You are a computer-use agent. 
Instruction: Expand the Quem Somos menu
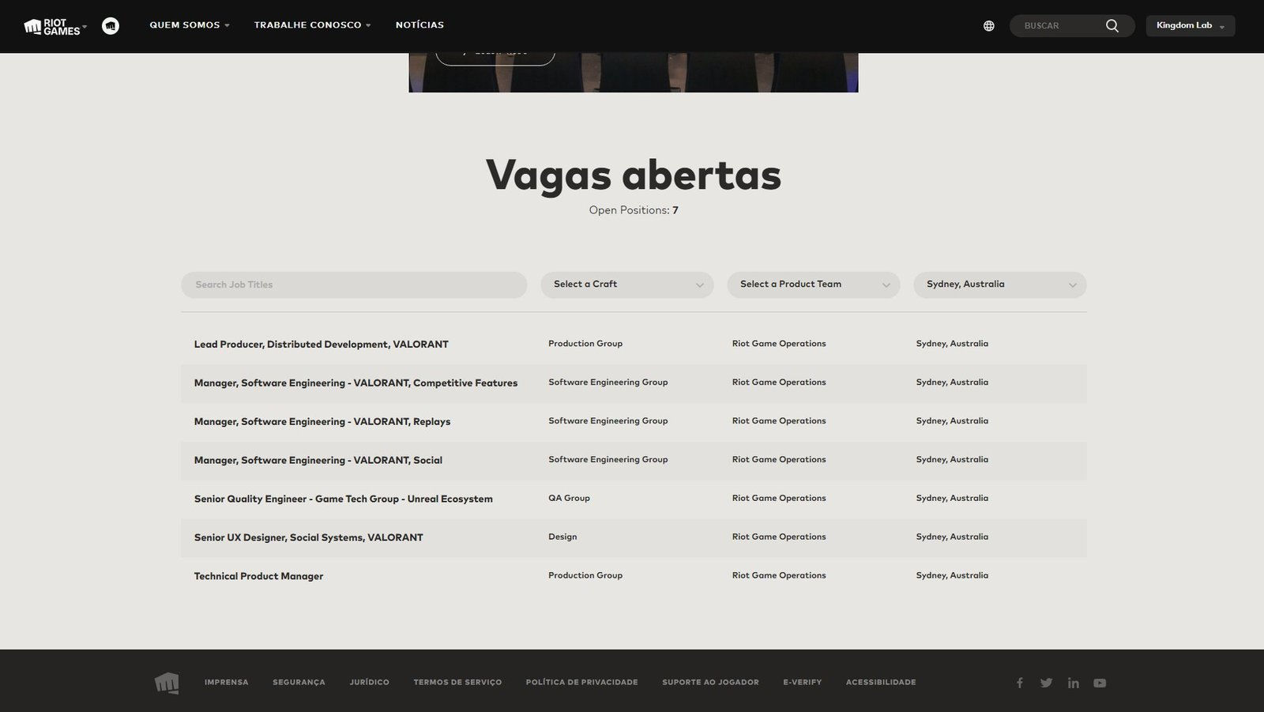point(190,25)
